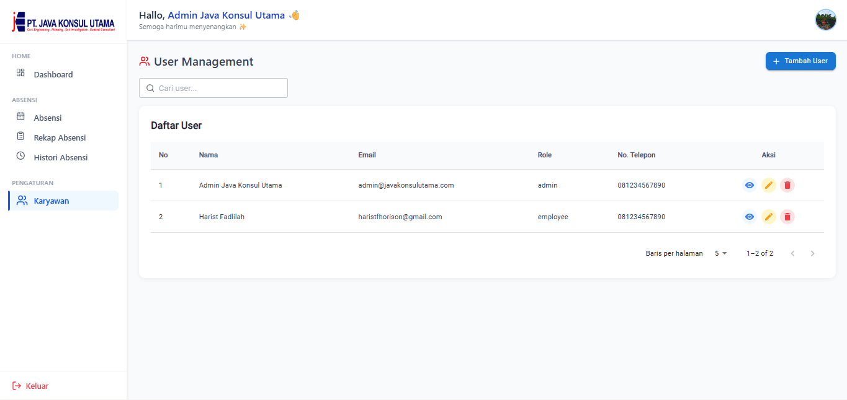The height and width of the screenshot is (400, 847).
Task: Click edit pencil icon for Admin Java Konsul Utama
Action: pyautogui.click(x=768, y=185)
